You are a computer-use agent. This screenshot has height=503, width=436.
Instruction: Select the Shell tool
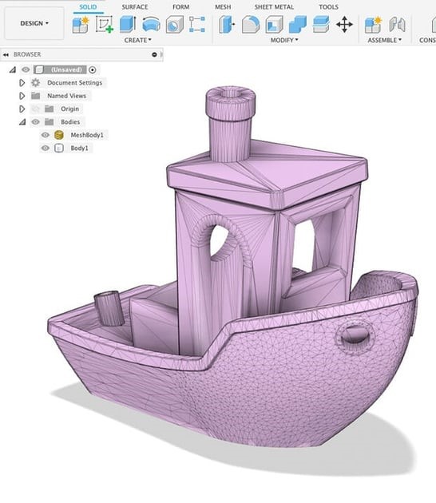tap(275, 25)
